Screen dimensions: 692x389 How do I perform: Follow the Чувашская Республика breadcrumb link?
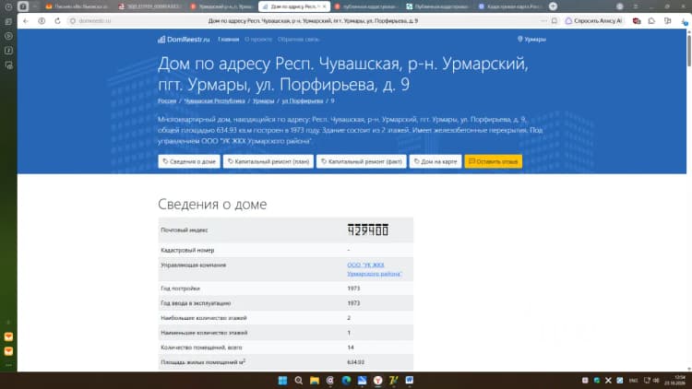(214, 101)
